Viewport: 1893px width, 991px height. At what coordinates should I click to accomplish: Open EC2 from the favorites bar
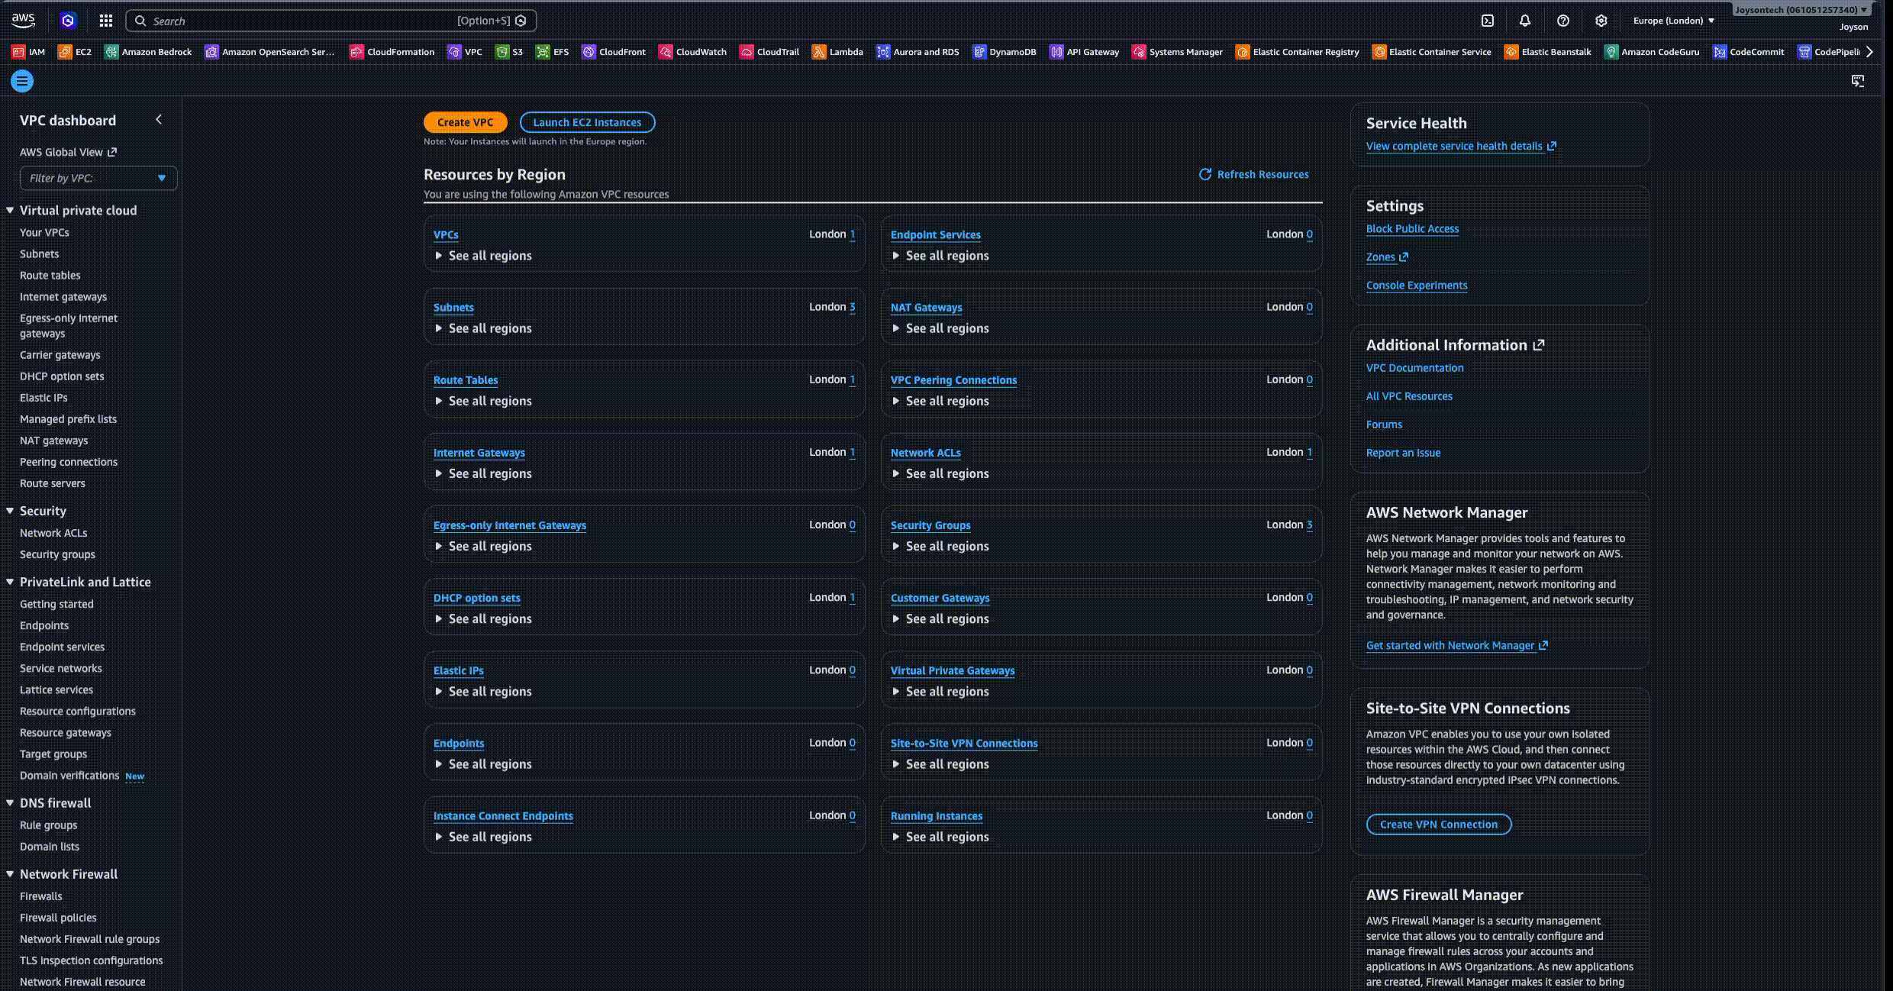75,52
